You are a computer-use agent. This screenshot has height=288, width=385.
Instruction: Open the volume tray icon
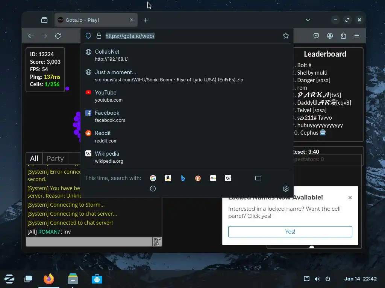317,279
